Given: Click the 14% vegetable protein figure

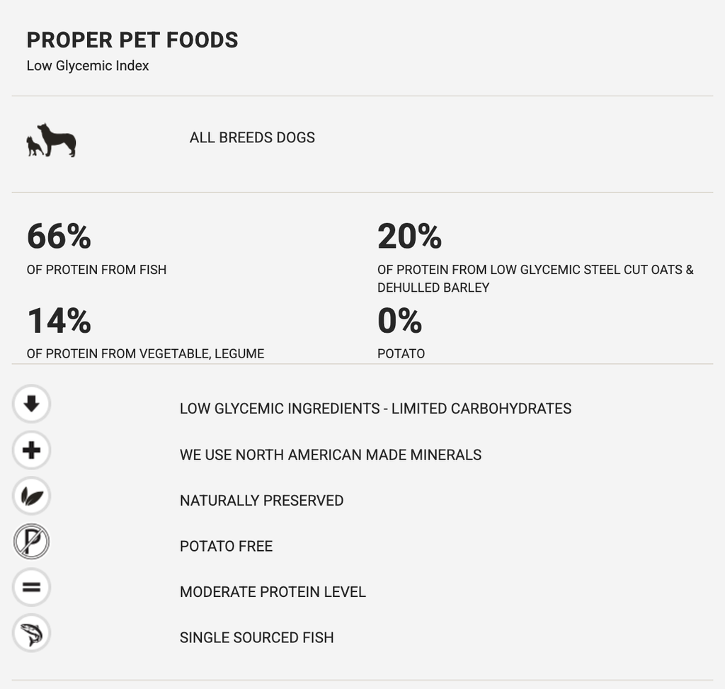Looking at the screenshot, I should [59, 321].
